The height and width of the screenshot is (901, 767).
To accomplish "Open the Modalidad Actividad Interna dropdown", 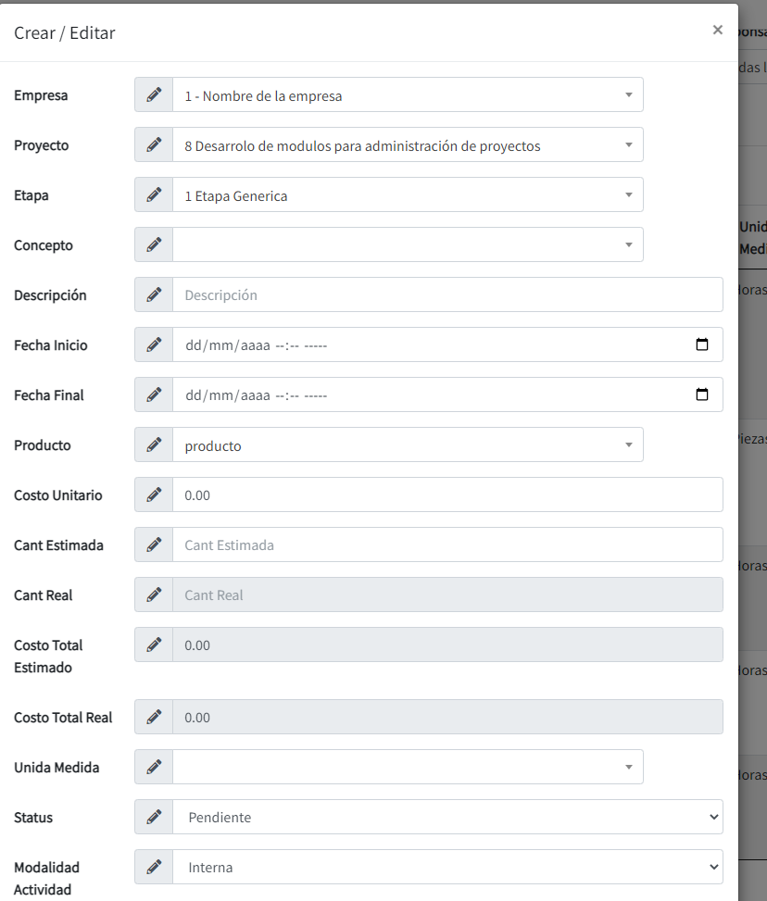I will point(447,867).
